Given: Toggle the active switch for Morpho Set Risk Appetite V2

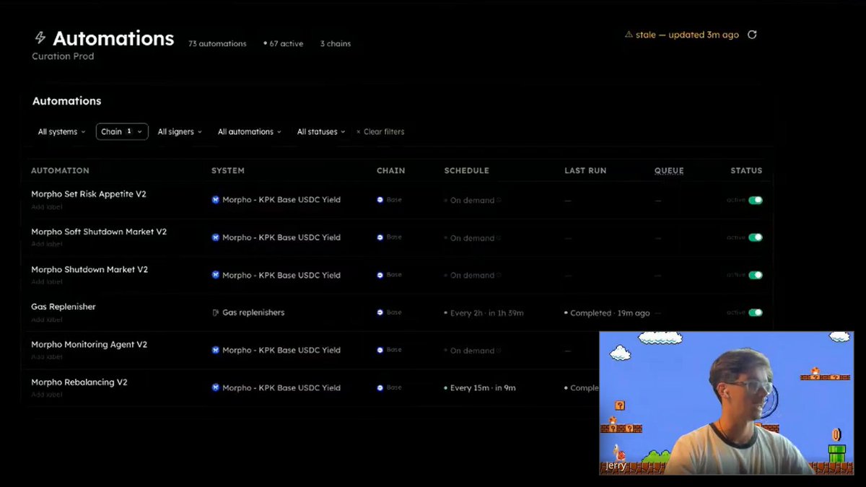Looking at the screenshot, I should tap(755, 200).
